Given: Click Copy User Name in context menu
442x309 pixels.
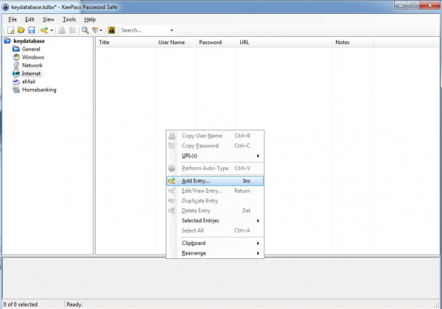Looking at the screenshot, I should [215, 135].
